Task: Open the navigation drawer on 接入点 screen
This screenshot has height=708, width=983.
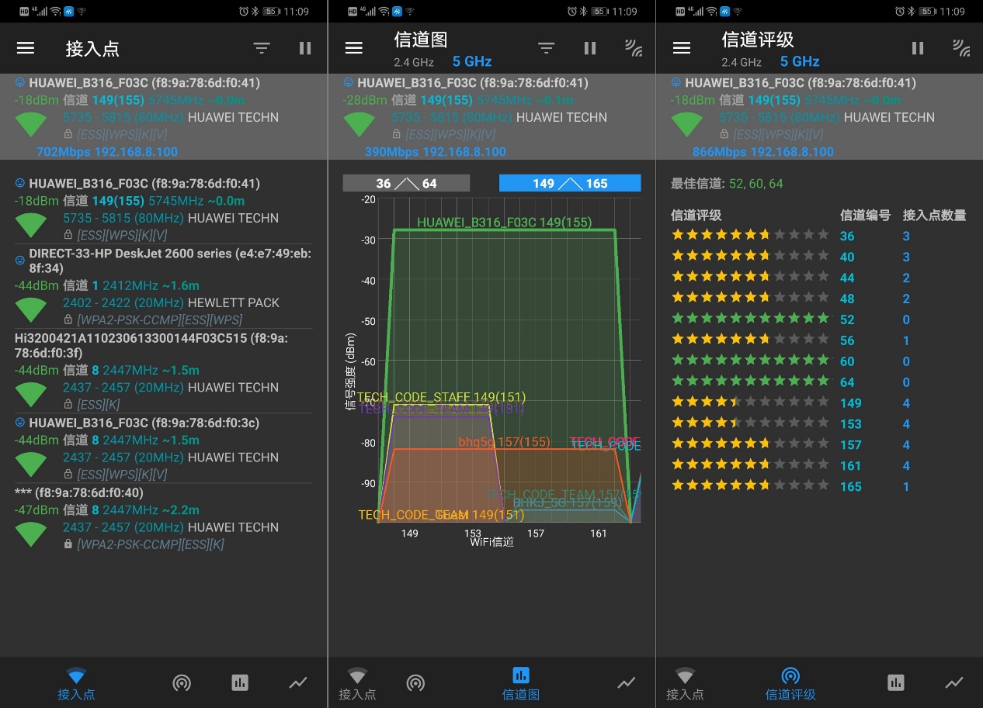Action: [26, 47]
